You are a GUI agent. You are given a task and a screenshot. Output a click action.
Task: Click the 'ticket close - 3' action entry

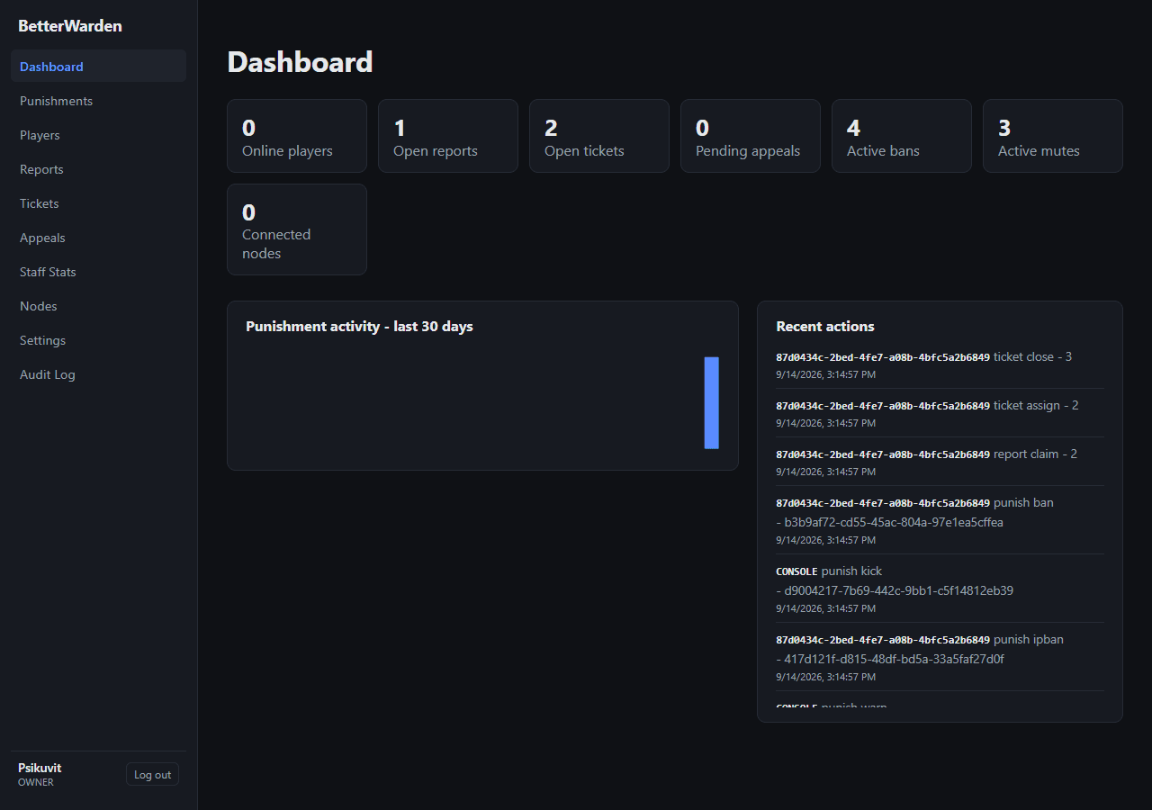(x=940, y=364)
